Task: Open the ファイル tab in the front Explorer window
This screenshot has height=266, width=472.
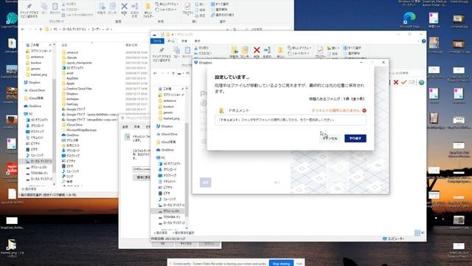Action: 157,41
